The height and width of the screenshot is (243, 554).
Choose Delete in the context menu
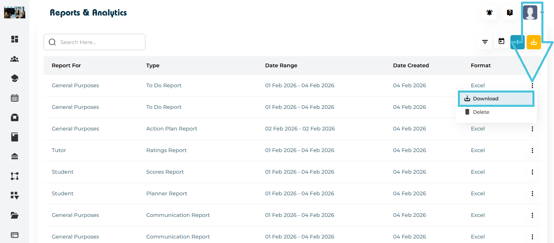[481, 112]
